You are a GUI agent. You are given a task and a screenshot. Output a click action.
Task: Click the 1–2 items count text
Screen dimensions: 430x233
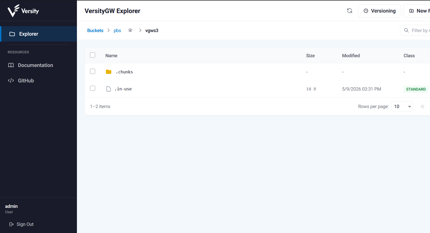click(100, 106)
